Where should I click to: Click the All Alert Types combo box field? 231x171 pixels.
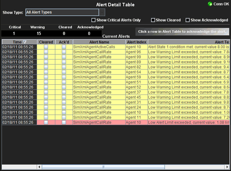pyautogui.click(x=62, y=13)
